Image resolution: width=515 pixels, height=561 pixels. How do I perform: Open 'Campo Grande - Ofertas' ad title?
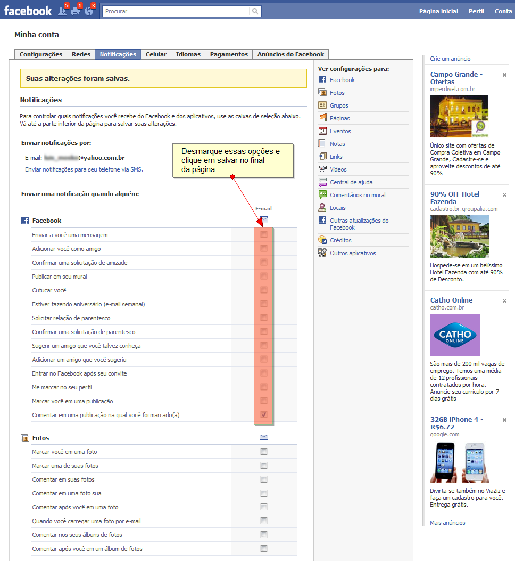coord(456,78)
